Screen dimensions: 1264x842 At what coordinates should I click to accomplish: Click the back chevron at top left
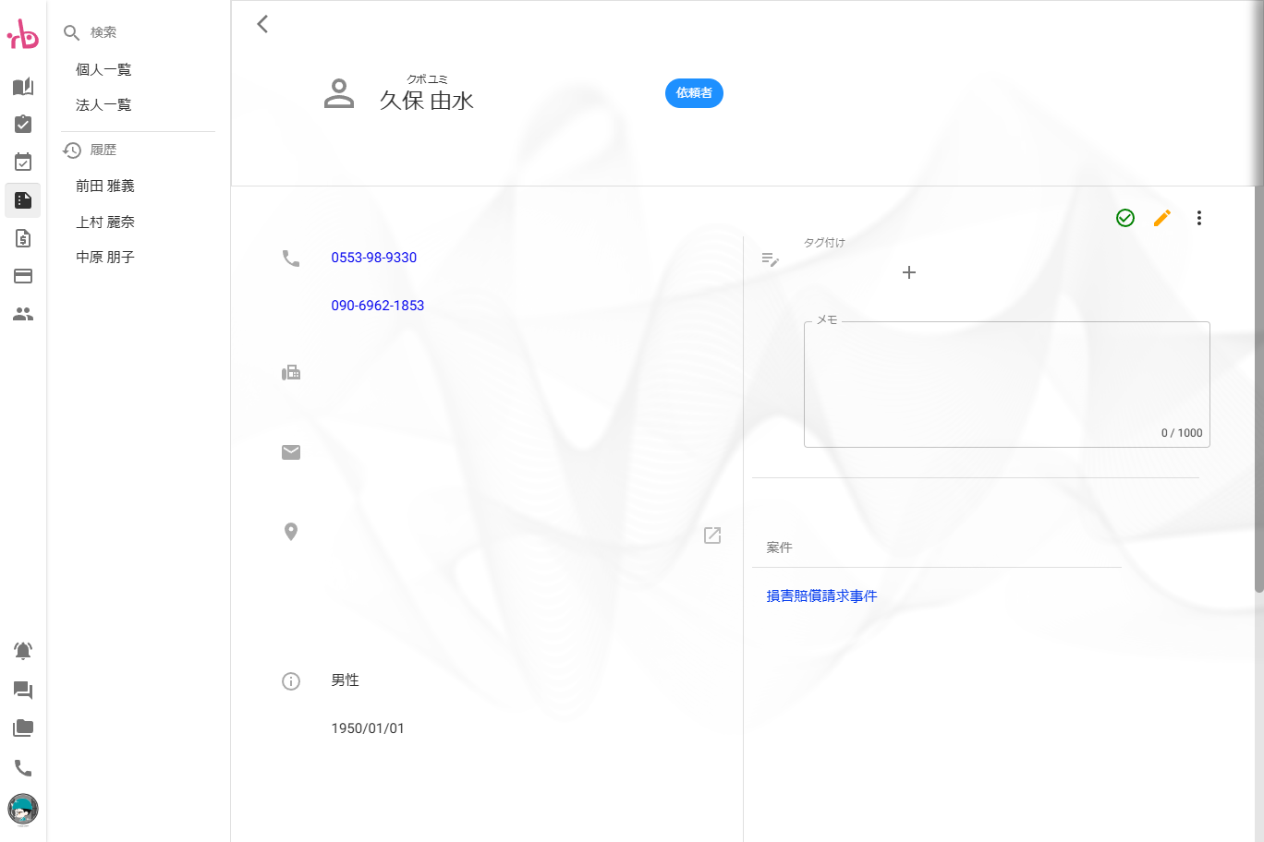[262, 24]
